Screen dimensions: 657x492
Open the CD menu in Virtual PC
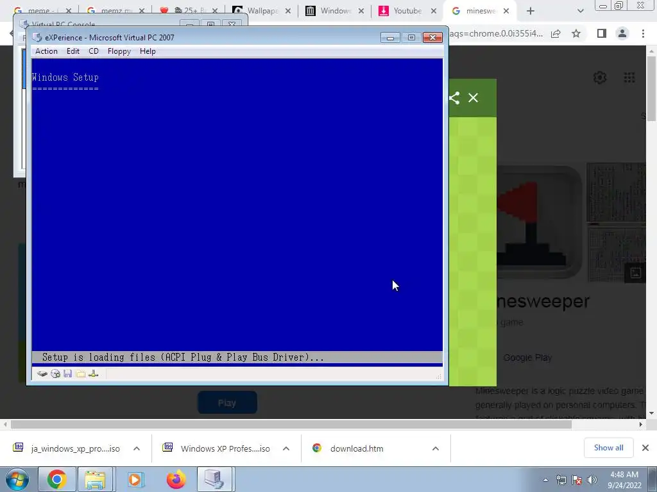pos(94,51)
